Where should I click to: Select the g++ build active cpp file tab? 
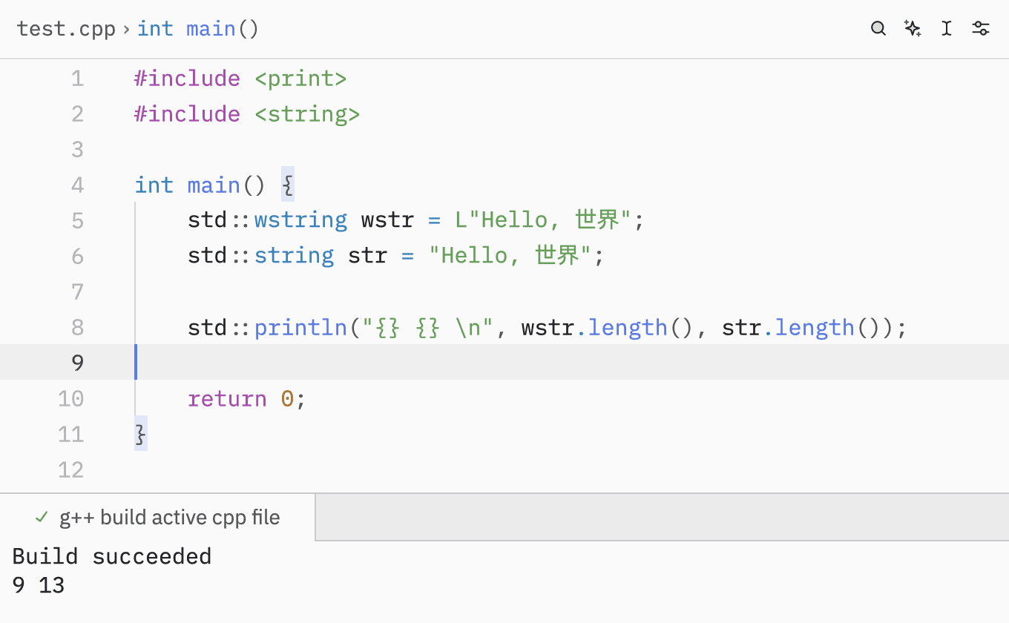tap(169, 517)
